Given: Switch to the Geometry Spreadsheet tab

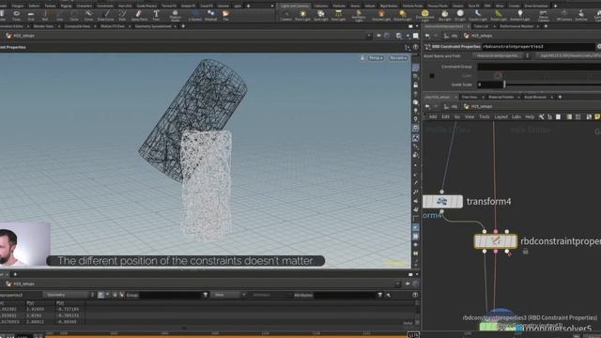Looking at the screenshot, I should [x=153, y=26].
